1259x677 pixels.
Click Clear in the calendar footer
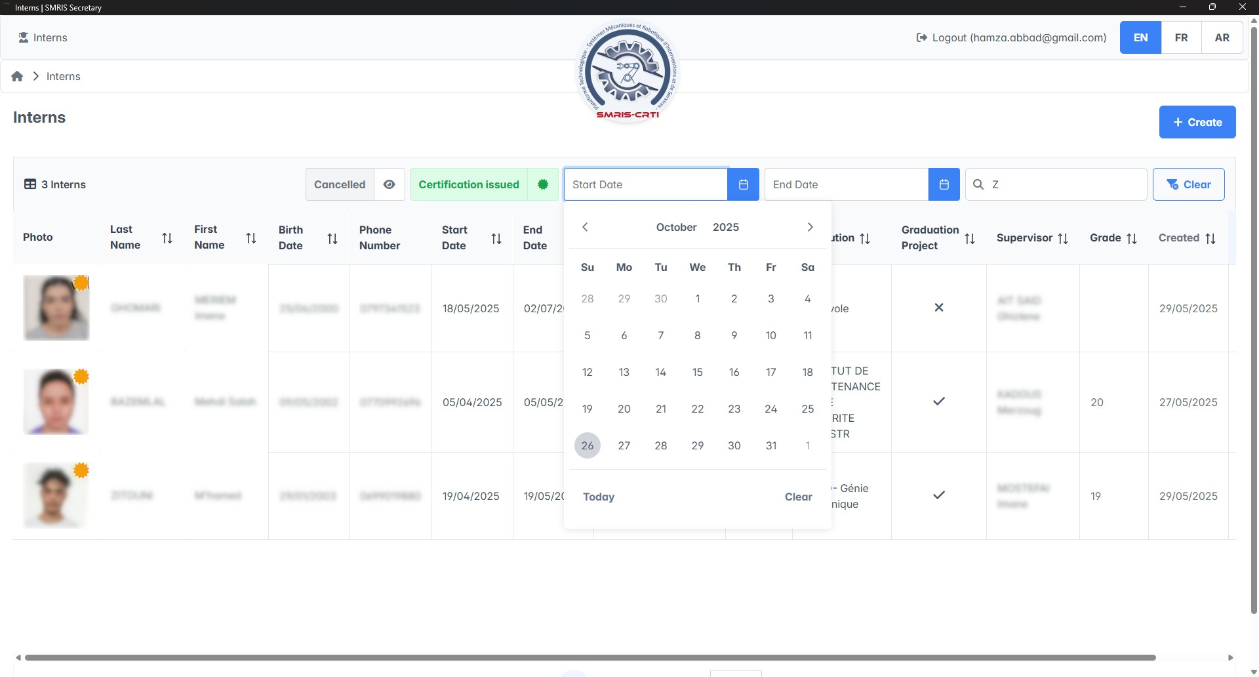[x=798, y=497]
